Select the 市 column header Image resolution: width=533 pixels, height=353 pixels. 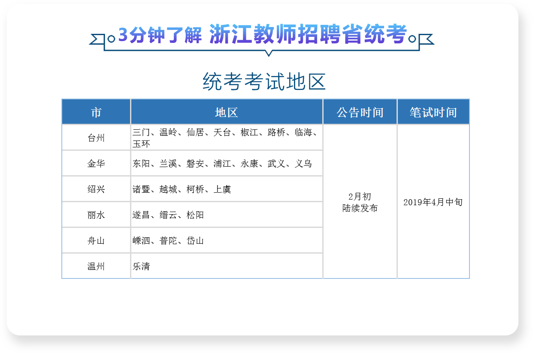(x=96, y=112)
